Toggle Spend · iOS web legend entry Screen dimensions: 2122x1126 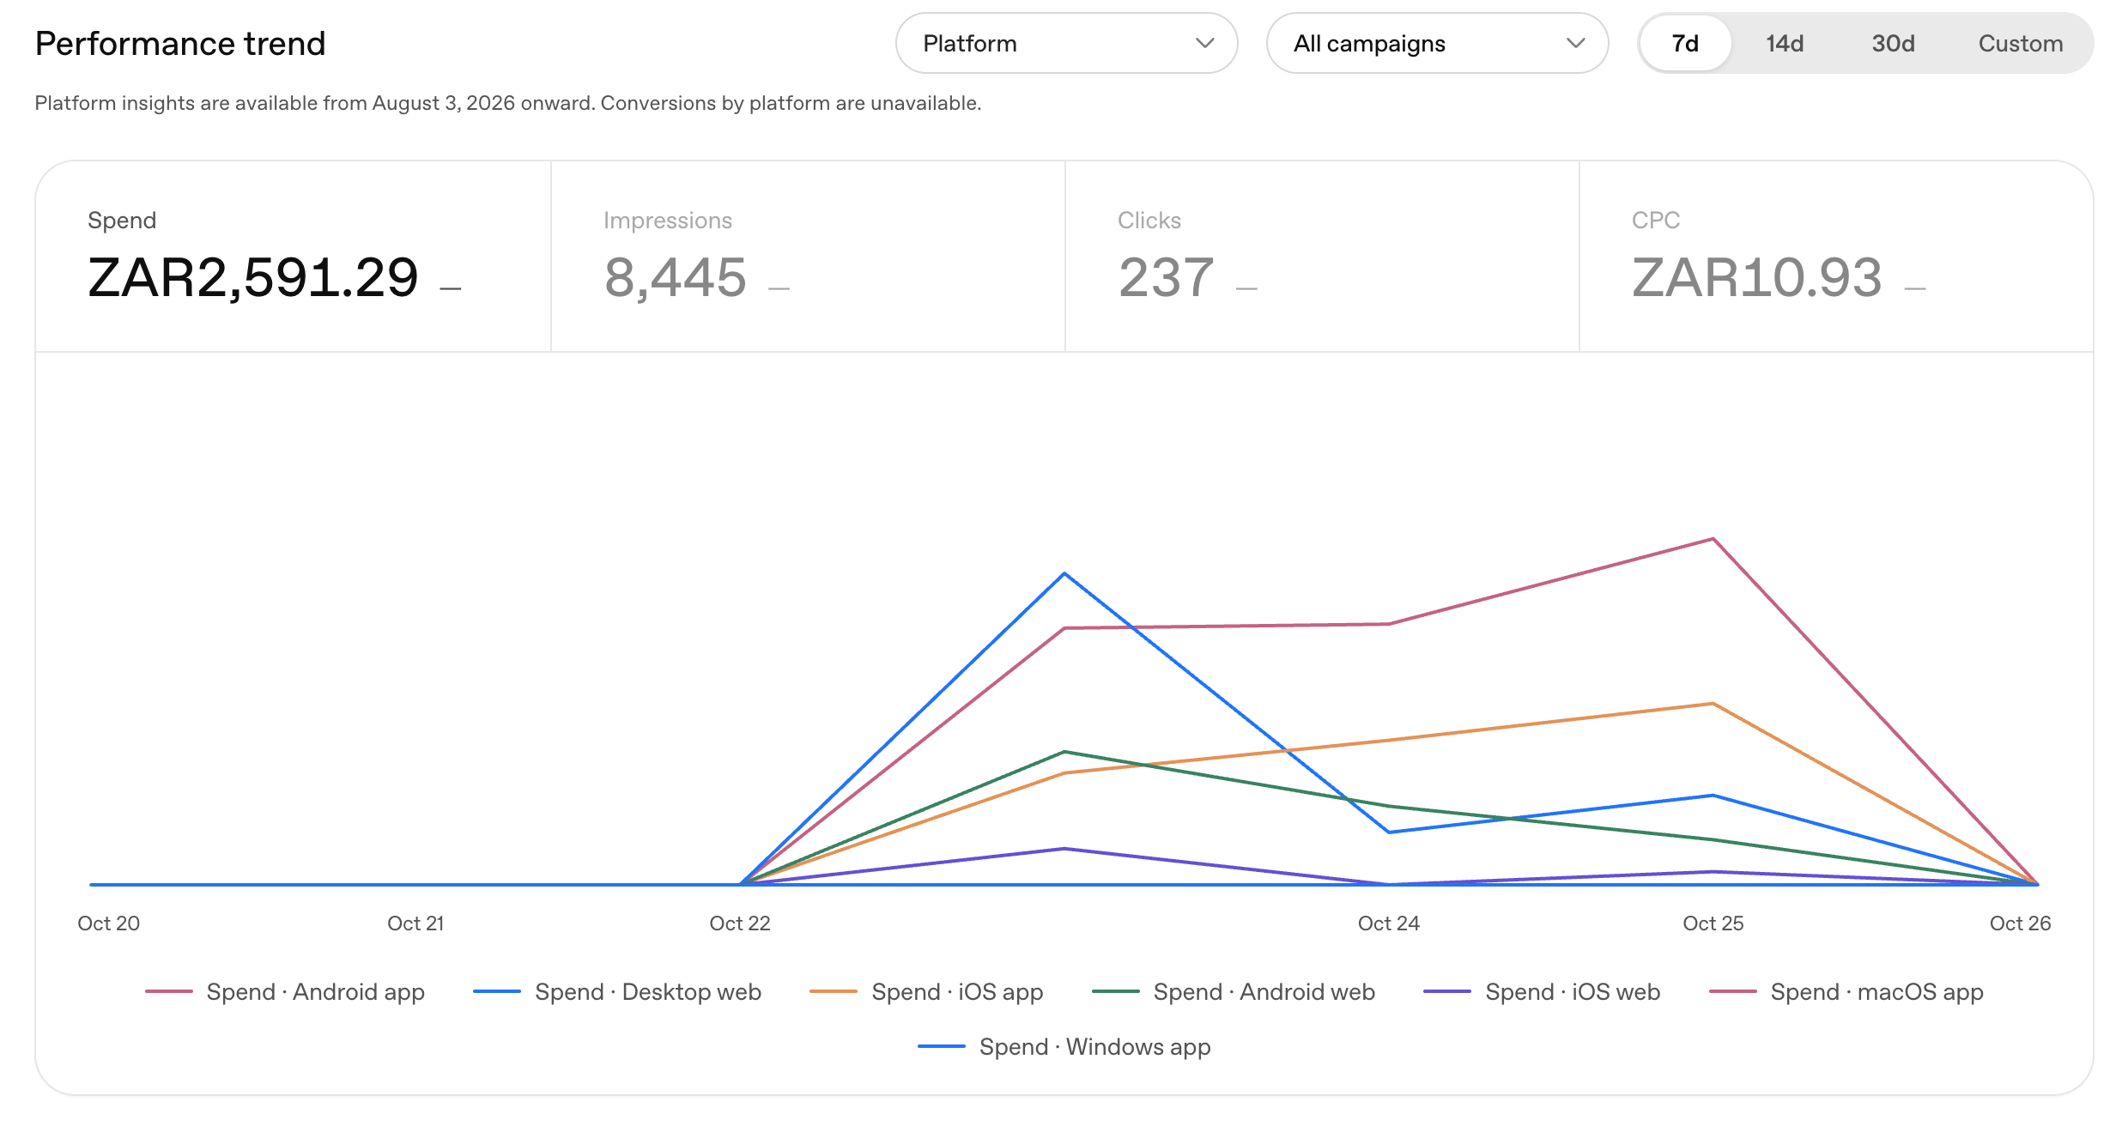tap(1542, 992)
